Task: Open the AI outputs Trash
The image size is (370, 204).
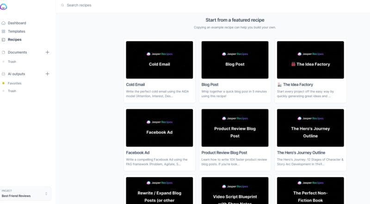Action: 12,91
